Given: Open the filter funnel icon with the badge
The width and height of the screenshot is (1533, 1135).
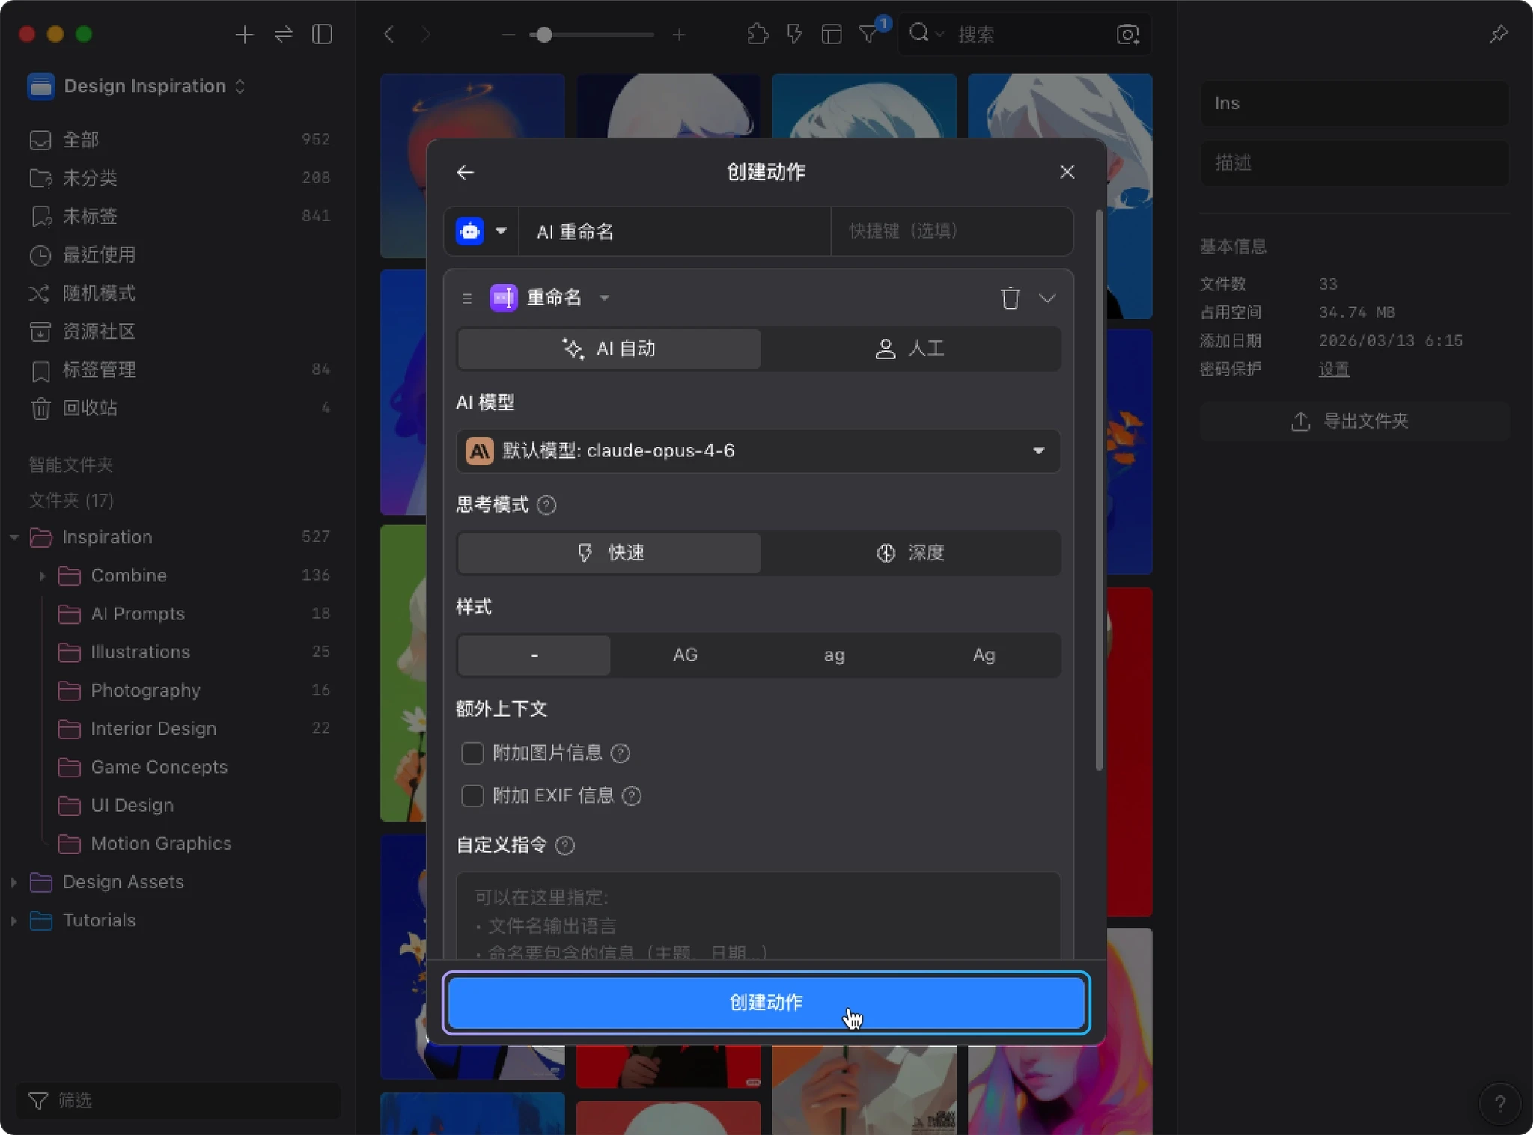Looking at the screenshot, I should (869, 34).
